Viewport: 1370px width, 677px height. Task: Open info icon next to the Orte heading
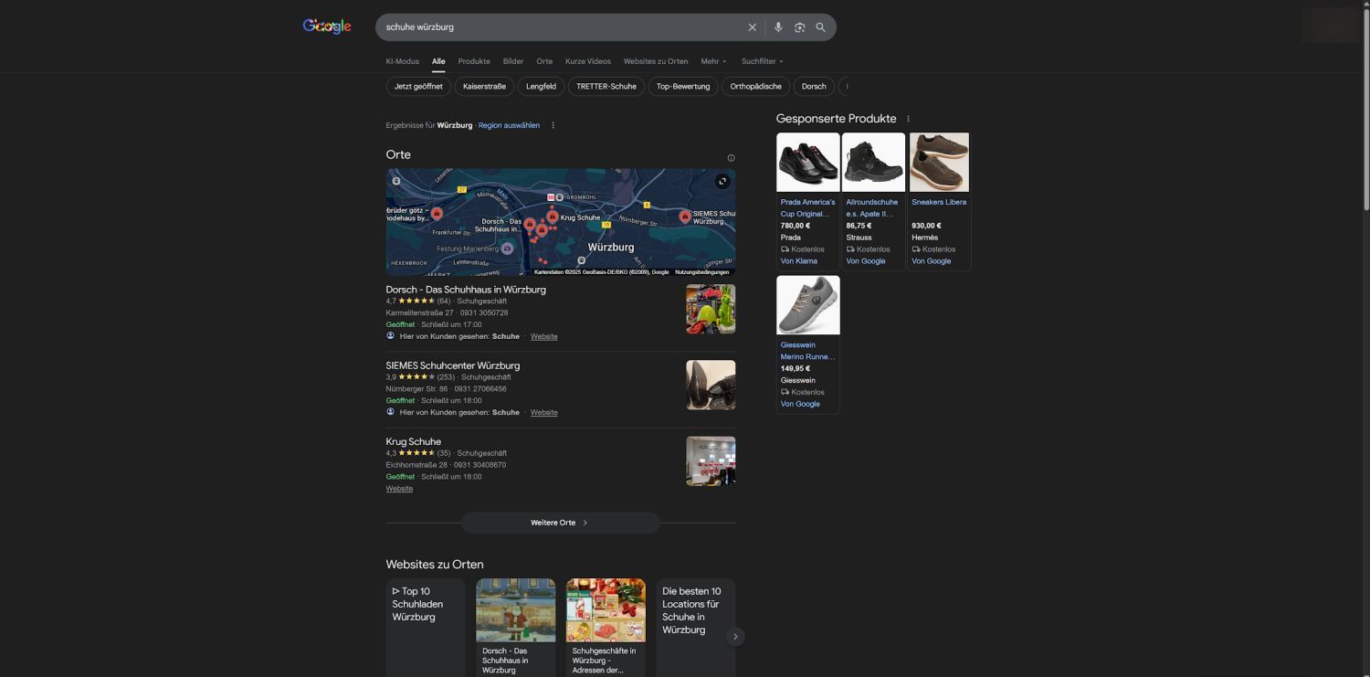pos(731,158)
